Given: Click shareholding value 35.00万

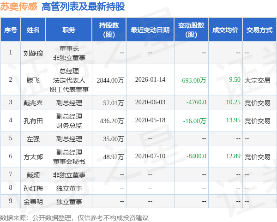Looking at the screenshot, I should [113, 139].
